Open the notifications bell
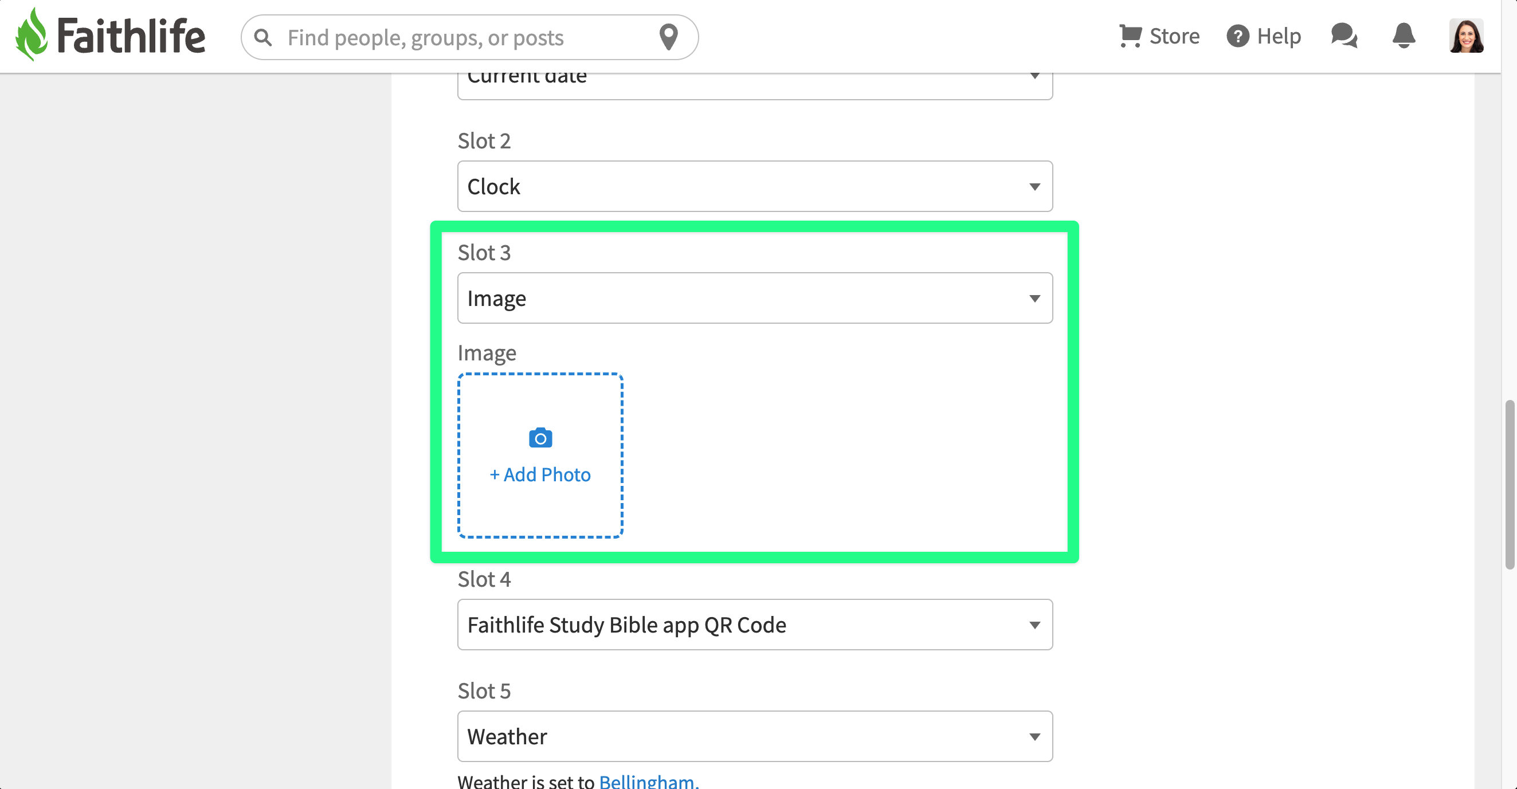 [x=1404, y=36]
